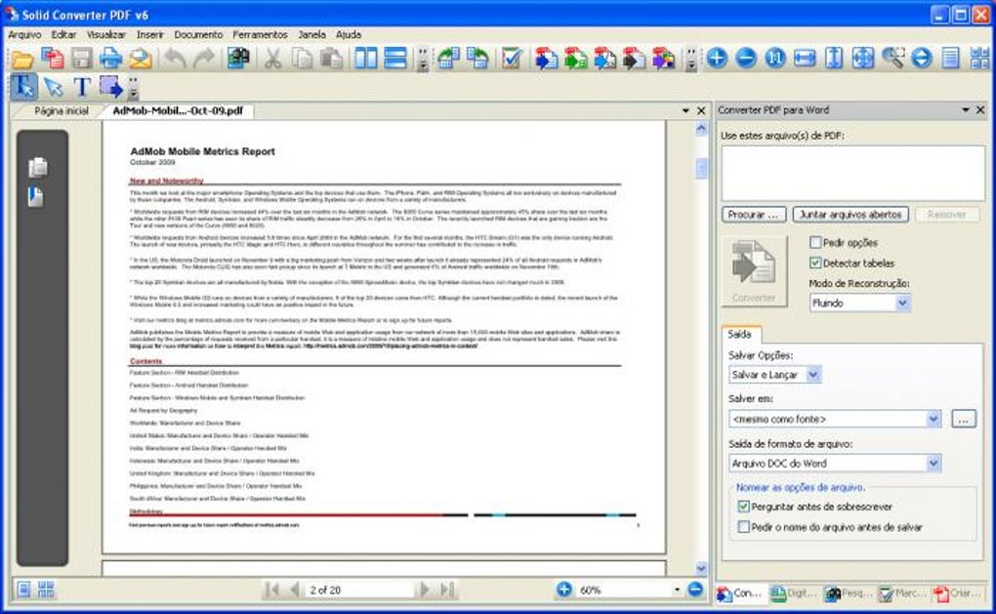
Task: Open the pages panel icon in left sidebar
Action: coord(37,167)
